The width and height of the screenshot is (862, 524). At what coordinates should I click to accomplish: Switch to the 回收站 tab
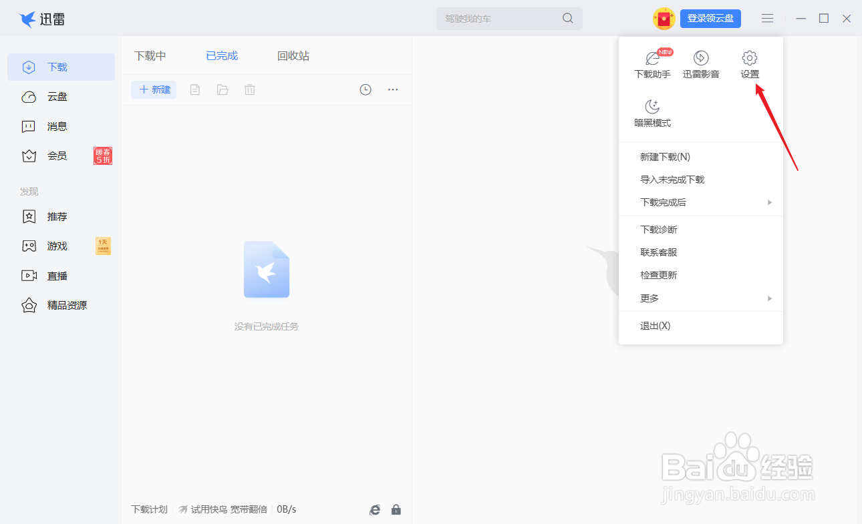click(293, 55)
